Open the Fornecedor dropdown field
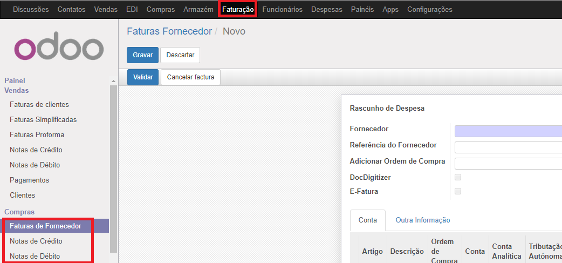The height and width of the screenshot is (263, 562). point(508,131)
